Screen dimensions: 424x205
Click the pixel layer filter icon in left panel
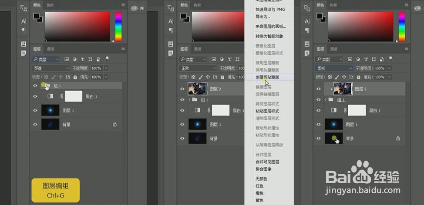click(x=67, y=59)
